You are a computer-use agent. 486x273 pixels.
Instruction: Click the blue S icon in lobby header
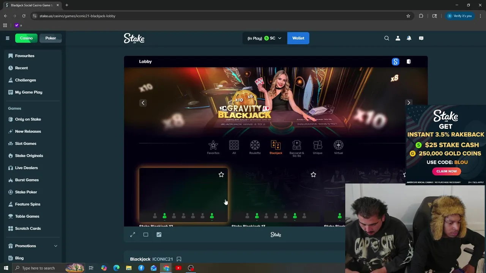pyautogui.click(x=395, y=61)
